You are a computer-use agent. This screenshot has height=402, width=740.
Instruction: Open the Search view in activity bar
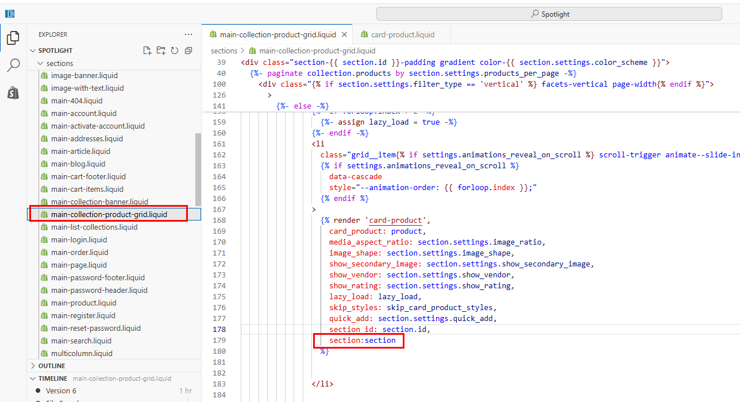[x=13, y=65]
